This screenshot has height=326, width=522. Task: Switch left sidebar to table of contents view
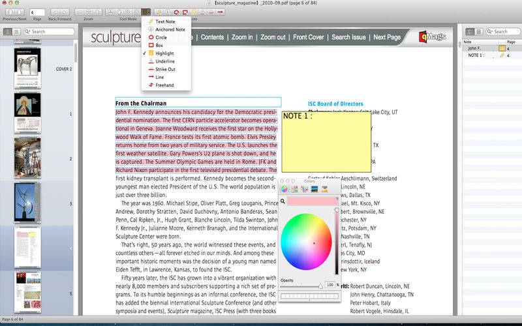(x=16, y=31)
